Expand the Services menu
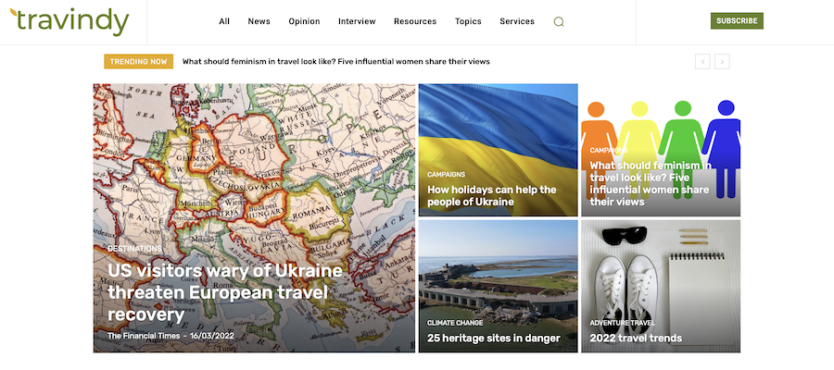 coord(516,21)
